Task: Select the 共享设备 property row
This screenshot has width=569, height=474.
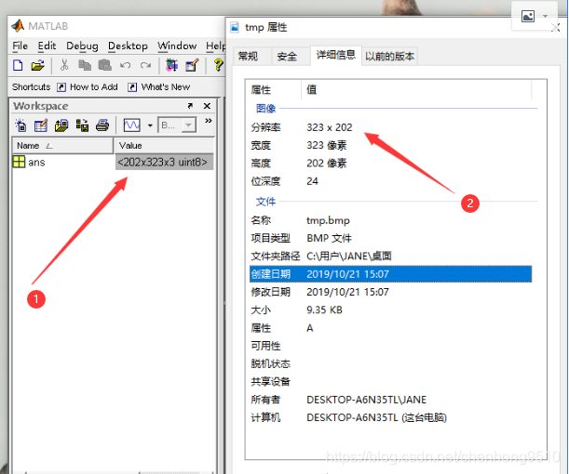Action: [391, 382]
